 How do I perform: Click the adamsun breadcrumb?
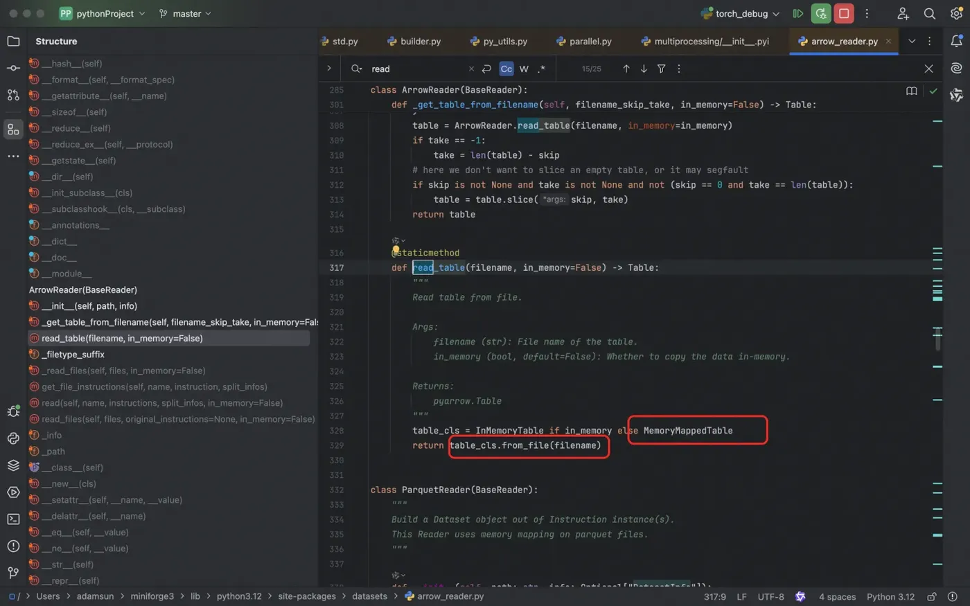click(95, 596)
